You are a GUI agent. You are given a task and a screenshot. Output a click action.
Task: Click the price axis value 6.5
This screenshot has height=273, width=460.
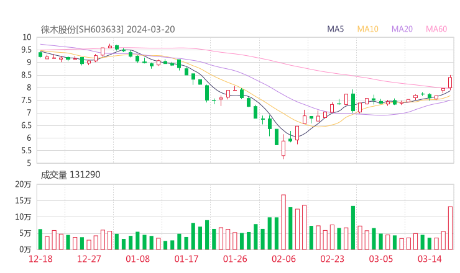coord(26,125)
